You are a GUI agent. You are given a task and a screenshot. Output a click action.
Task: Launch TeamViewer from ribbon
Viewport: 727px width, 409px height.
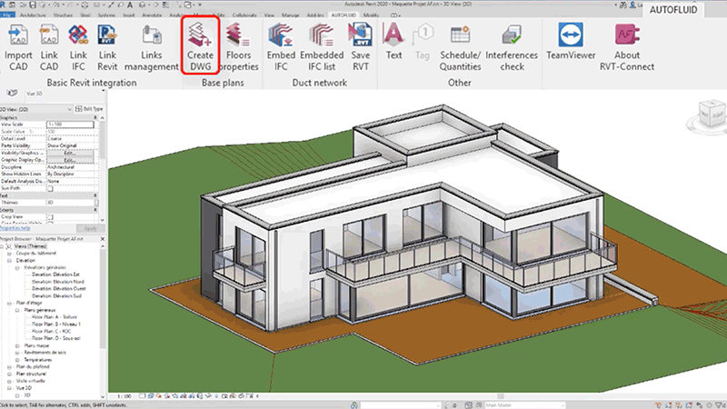pyautogui.click(x=571, y=42)
